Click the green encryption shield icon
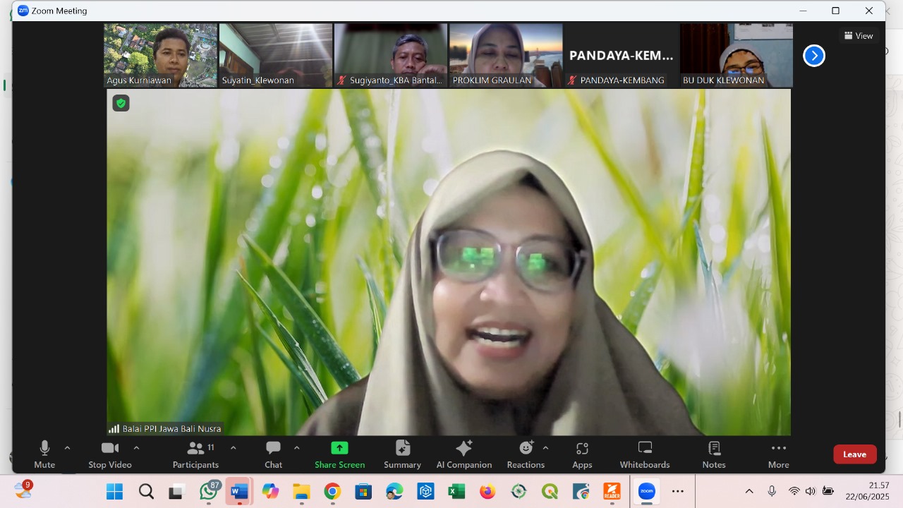 [121, 103]
